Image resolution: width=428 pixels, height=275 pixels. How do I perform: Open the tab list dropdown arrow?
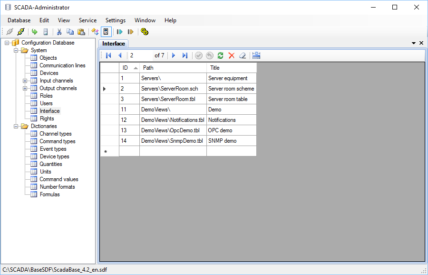click(x=414, y=43)
